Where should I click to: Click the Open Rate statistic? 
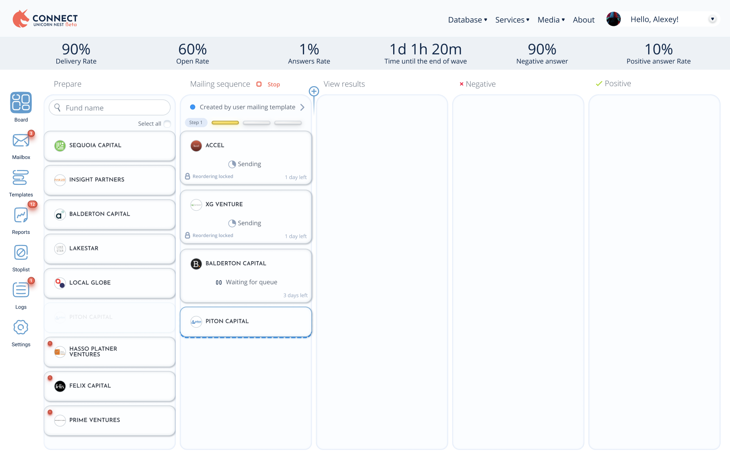coord(193,53)
